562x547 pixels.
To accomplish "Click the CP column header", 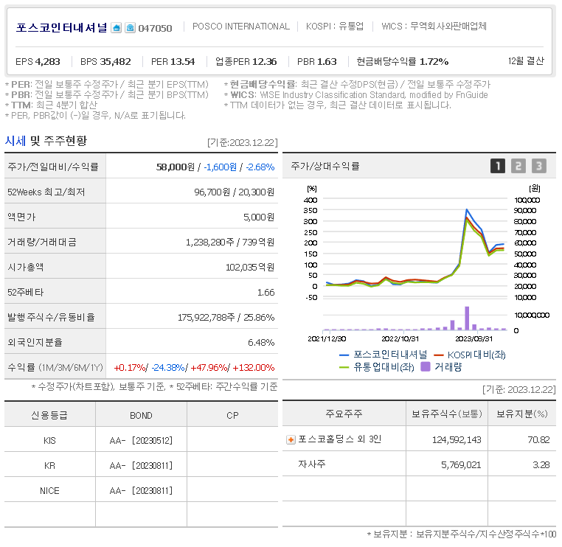I will coord(232,416).
